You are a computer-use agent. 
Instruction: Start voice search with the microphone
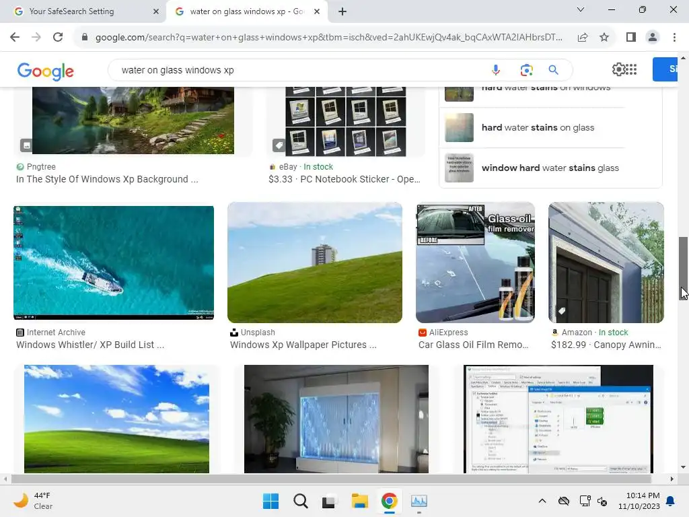point(496,70)
